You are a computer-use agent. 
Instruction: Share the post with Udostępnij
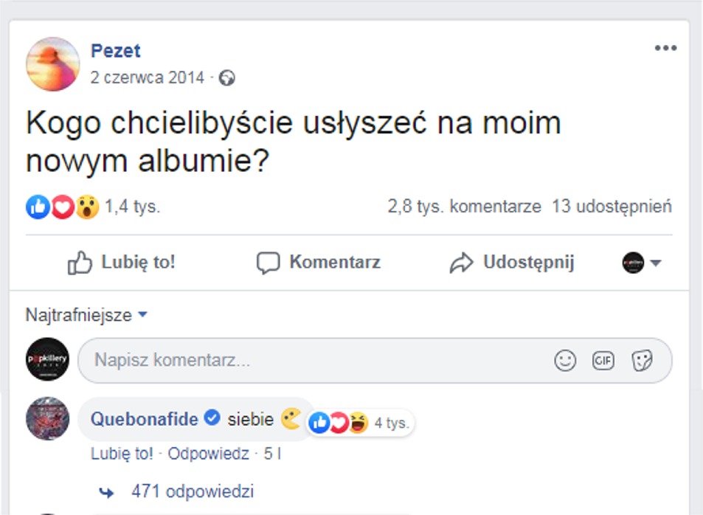[512, 263]
